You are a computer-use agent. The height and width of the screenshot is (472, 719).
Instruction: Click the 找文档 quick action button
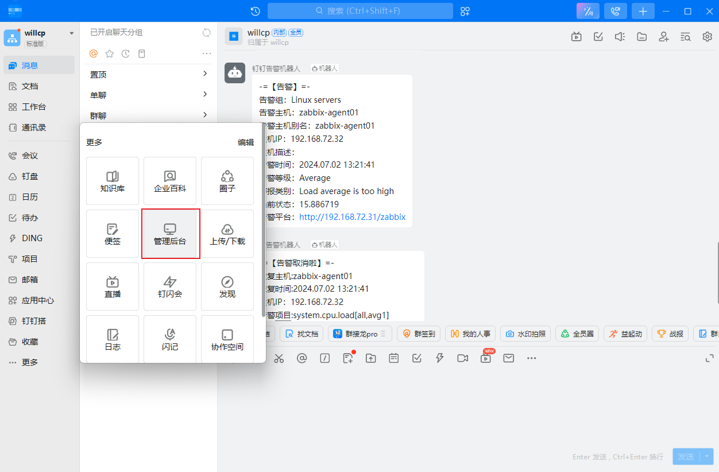pos(302,334)
